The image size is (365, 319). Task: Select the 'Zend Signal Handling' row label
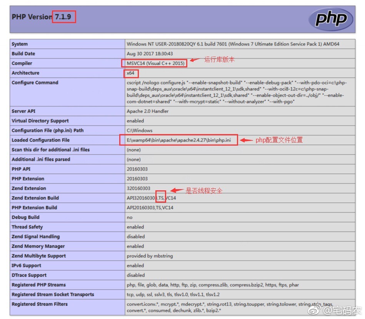tap(36, 237)
